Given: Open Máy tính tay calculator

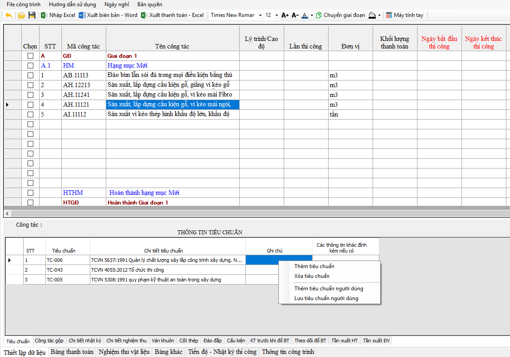Looking at the screenshot, I should [404, 15].
